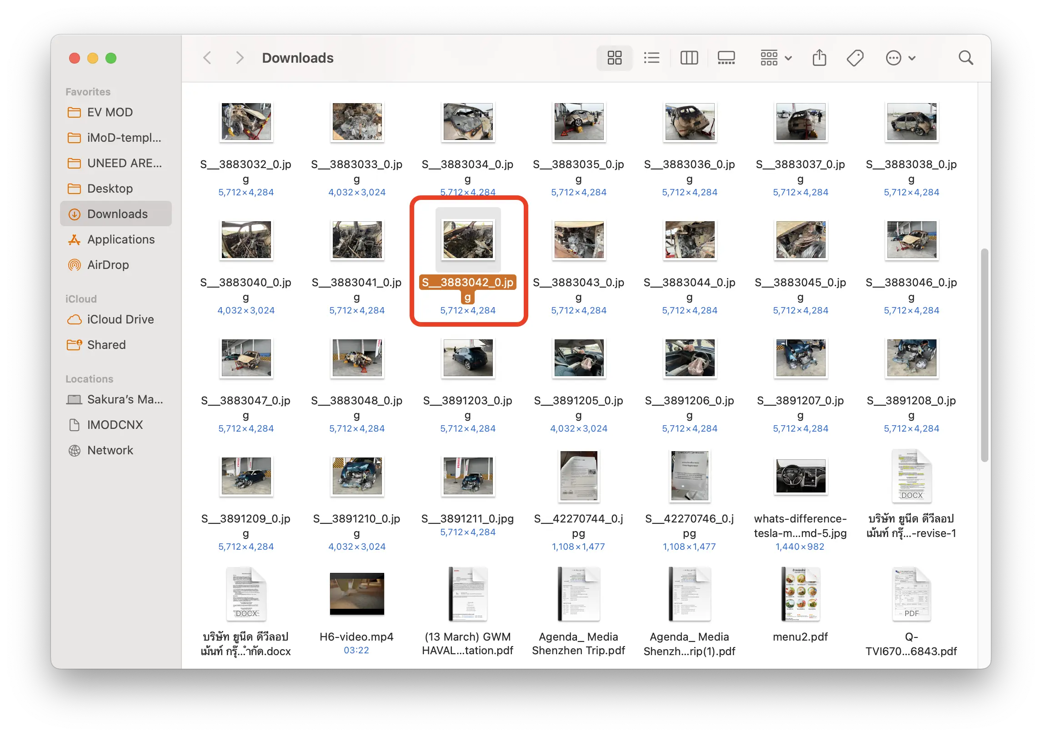
Task: Switch to gallery view
Action: click(726, 58)
